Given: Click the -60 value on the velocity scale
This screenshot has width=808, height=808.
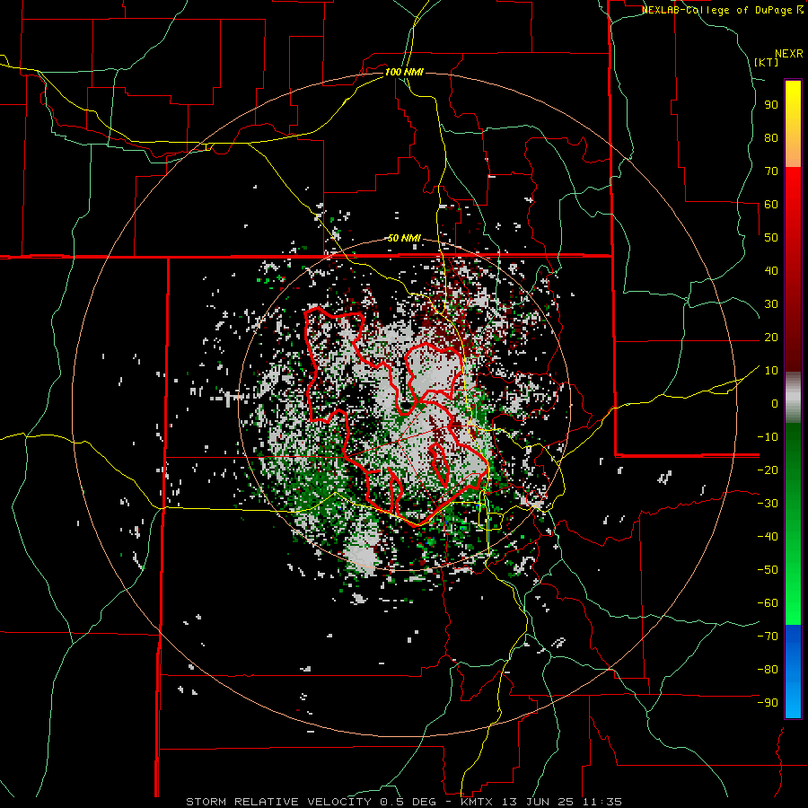Looking at the screenshot, I should [768, 603].
